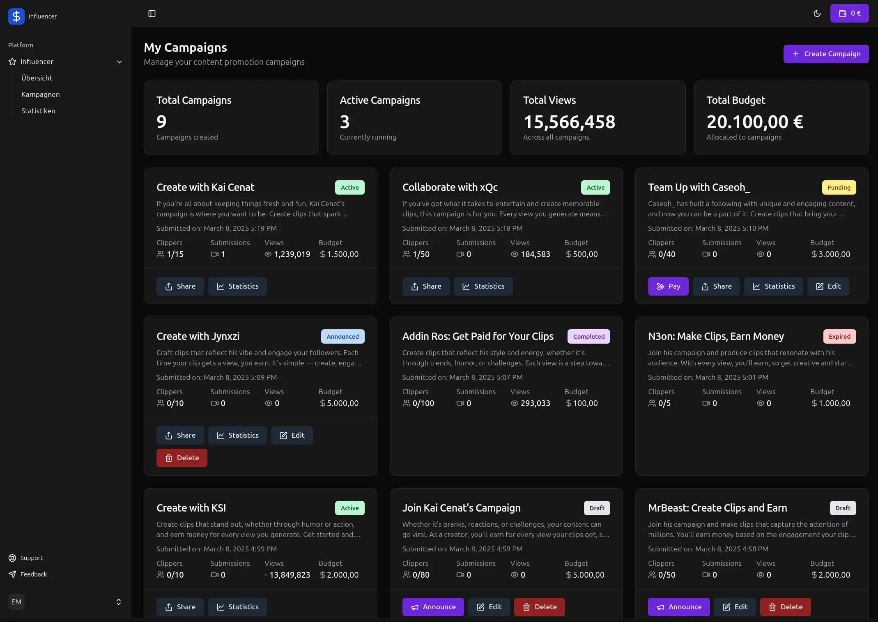Click the Active badge on Kai Cenat card

(350, 187)
